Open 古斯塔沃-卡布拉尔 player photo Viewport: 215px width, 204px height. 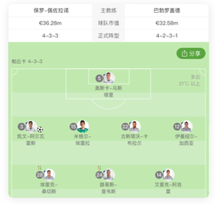point(135,126)
